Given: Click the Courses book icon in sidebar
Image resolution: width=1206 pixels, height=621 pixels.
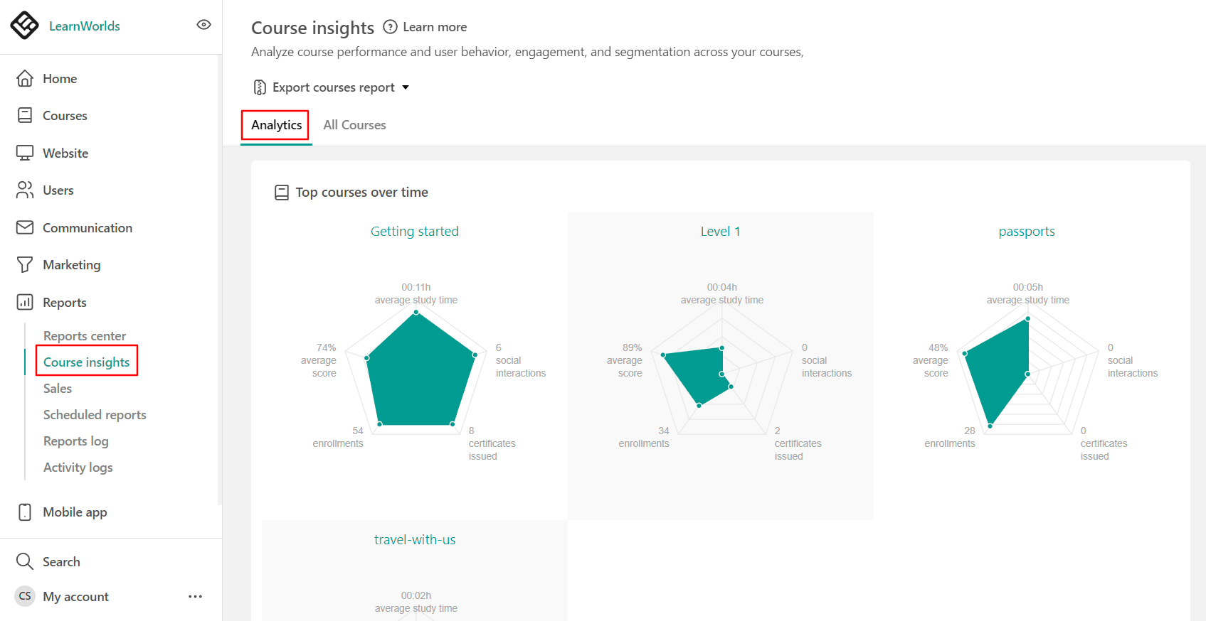Looking at the screenshot, I should pos(25,115).
